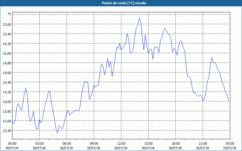Select the 14,40 y-axis label
Screen dimensions: 242x151
[7, 82]
